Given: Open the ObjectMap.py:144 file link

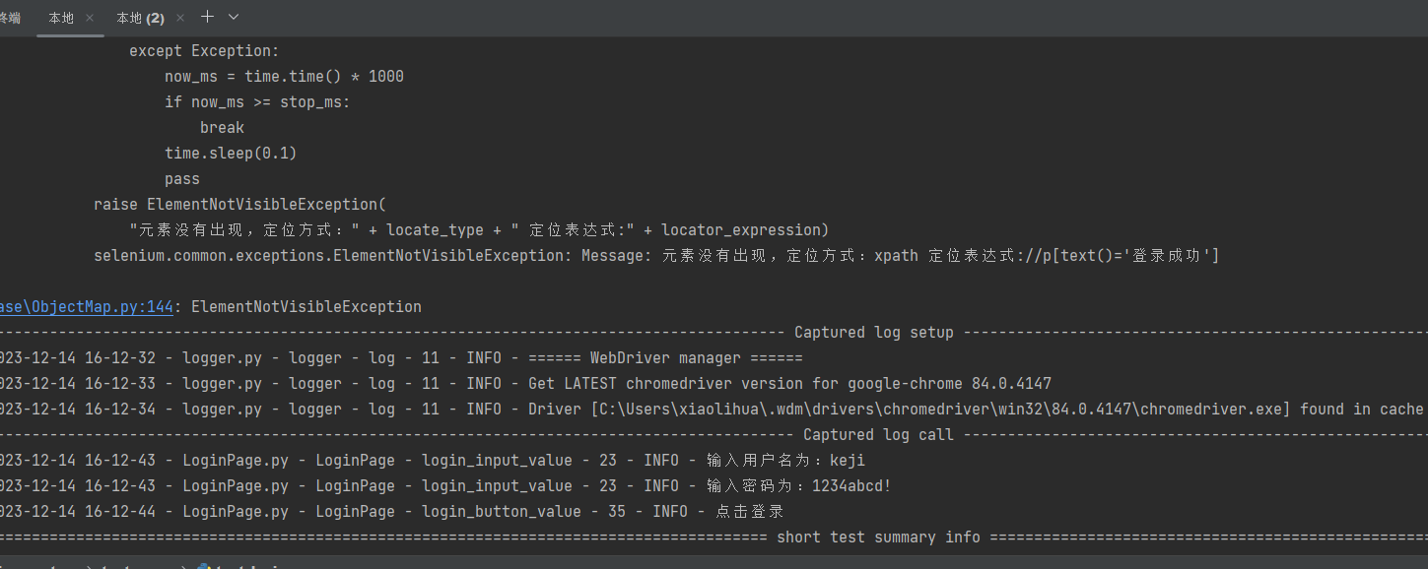Looking at the screenshot, I should [x=87, y=306].
